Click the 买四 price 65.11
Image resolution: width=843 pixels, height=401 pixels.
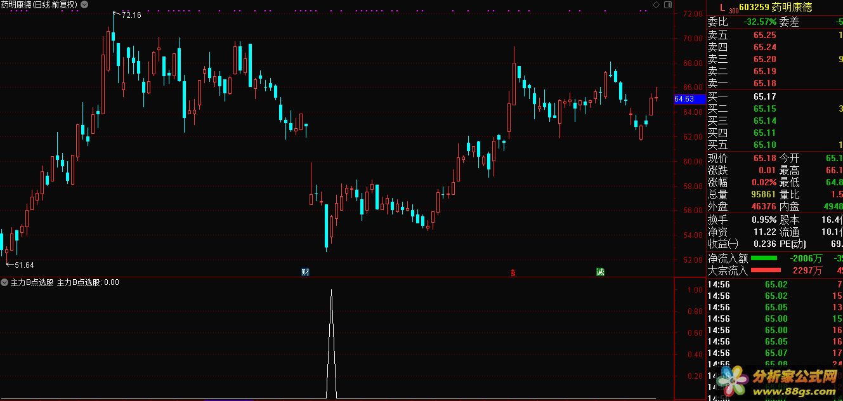pos(764,133)
